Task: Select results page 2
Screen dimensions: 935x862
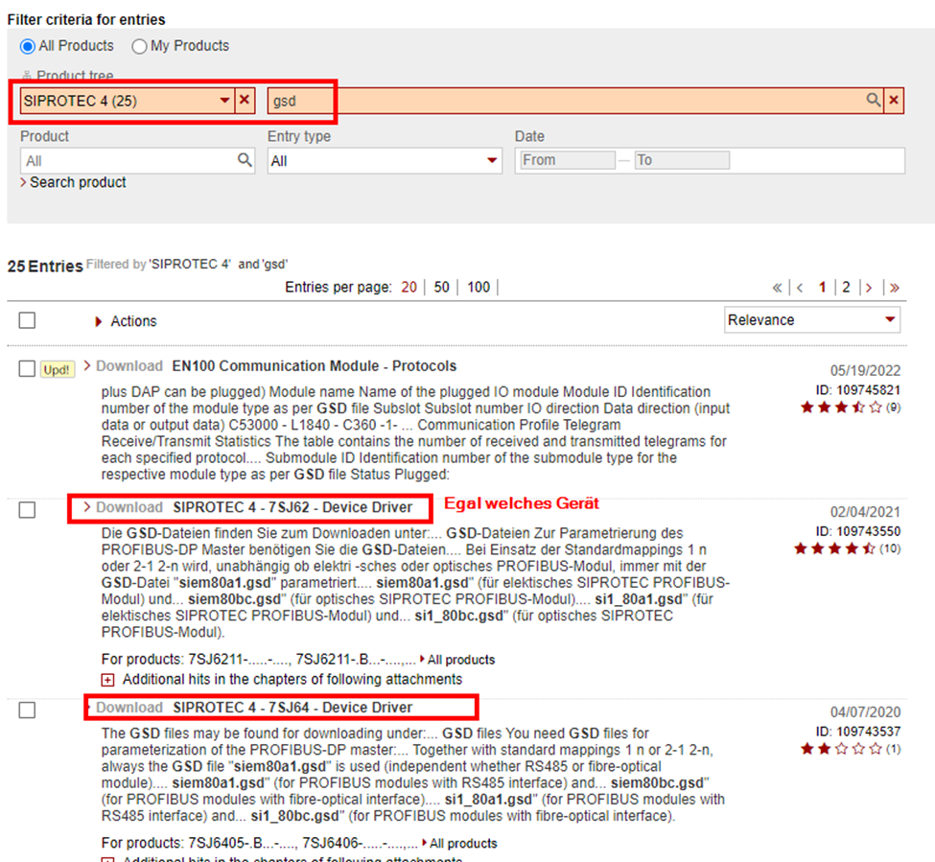Action: pos(846,288)
